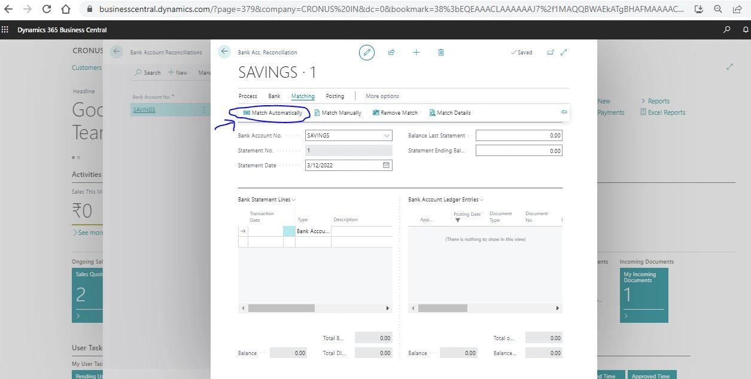The height and width of the screenshot is (379, 751).
Task: Click the Dynamics 365 app launcher grid
Action: coord(5,29)
